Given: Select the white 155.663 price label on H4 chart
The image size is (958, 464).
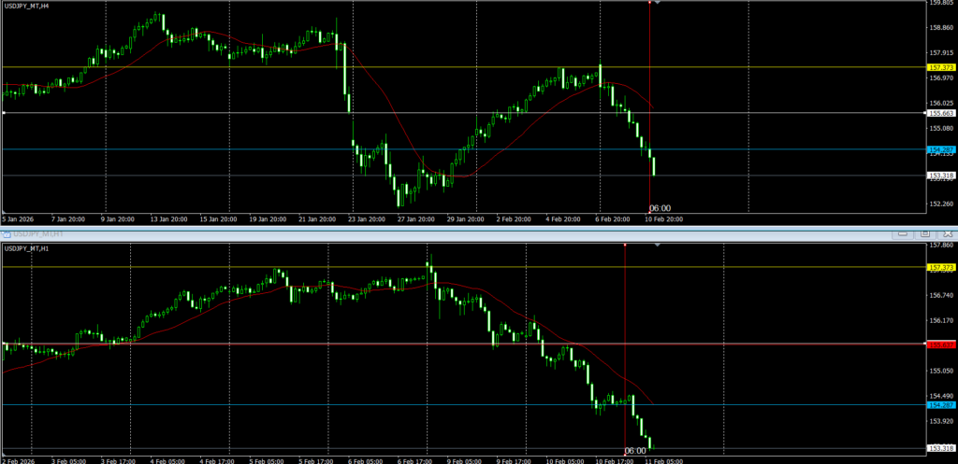Looking at the screenshot, I should (940, 113).
